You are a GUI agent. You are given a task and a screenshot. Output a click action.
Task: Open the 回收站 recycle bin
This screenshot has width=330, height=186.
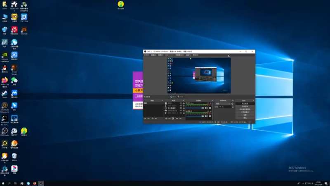point(14,157)
